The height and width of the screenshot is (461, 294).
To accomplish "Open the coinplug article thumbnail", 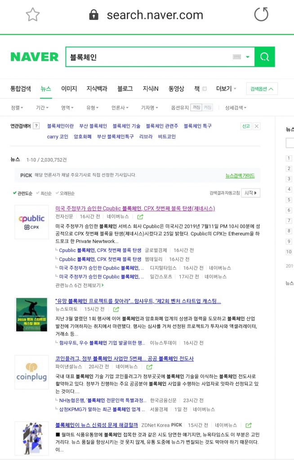I will click(32, 372).
